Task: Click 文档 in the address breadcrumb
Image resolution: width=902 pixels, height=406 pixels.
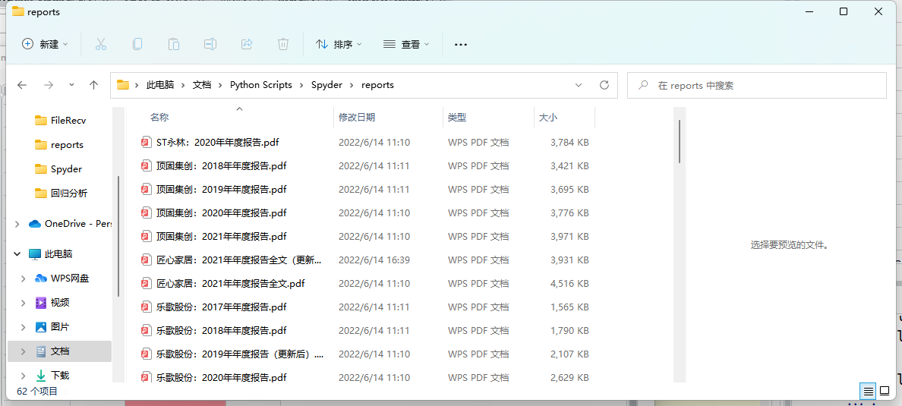Action: 201,85
